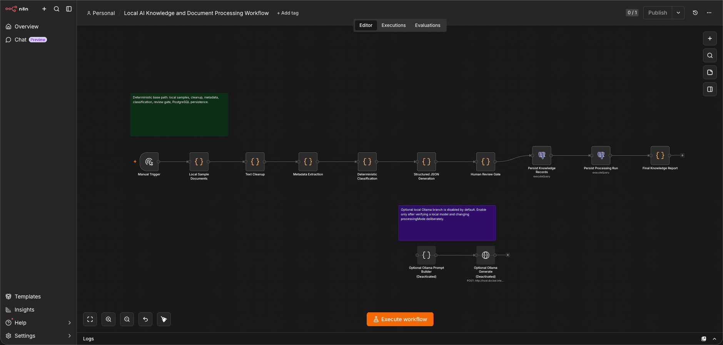Search nodes with the canvas magnifier button
This screenshot has width=723, height=345.
click(710, 55)
